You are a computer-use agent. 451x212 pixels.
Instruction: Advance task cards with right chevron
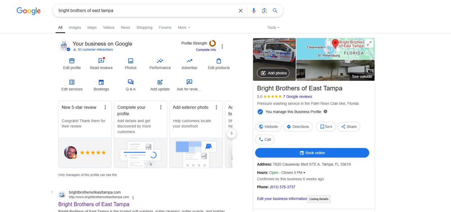231,133
